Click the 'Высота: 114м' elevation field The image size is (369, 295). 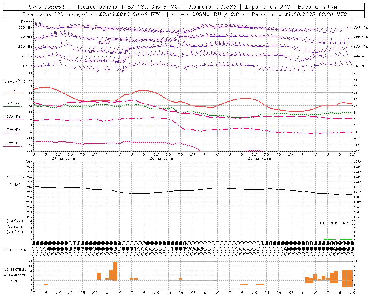click(x=317, y=7)
